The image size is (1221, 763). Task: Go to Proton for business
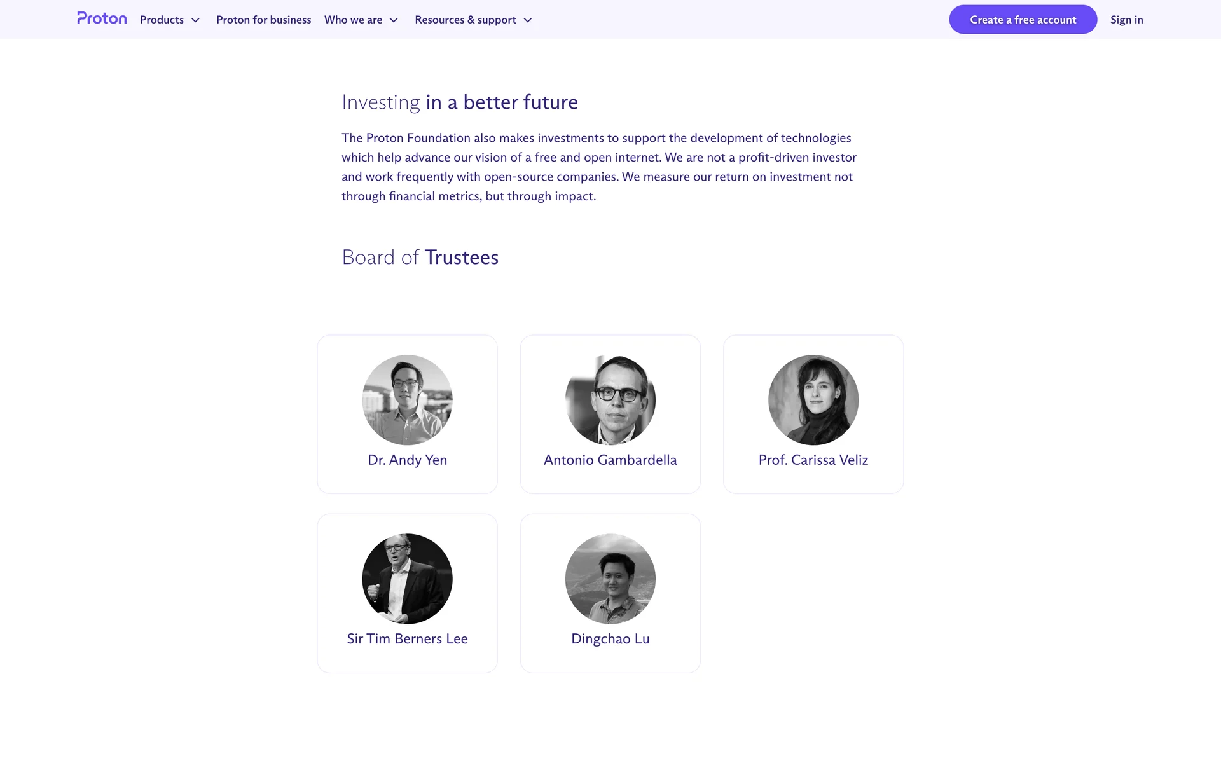pos(263,20)
